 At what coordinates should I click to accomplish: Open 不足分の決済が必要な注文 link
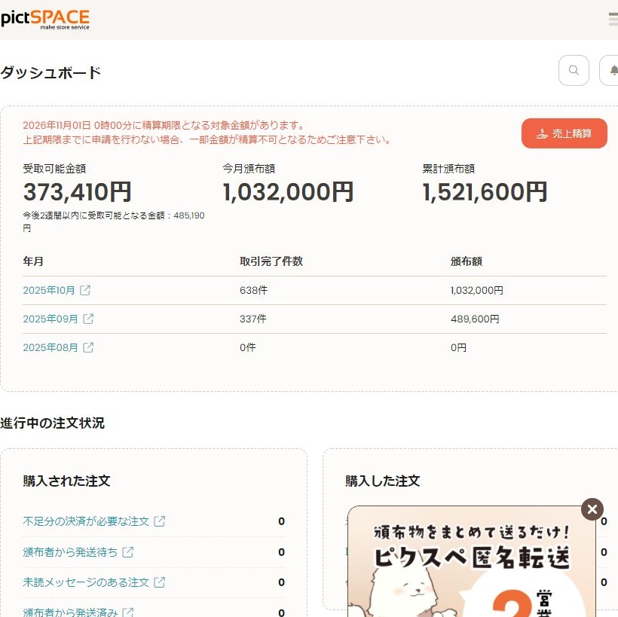[86, 521]
